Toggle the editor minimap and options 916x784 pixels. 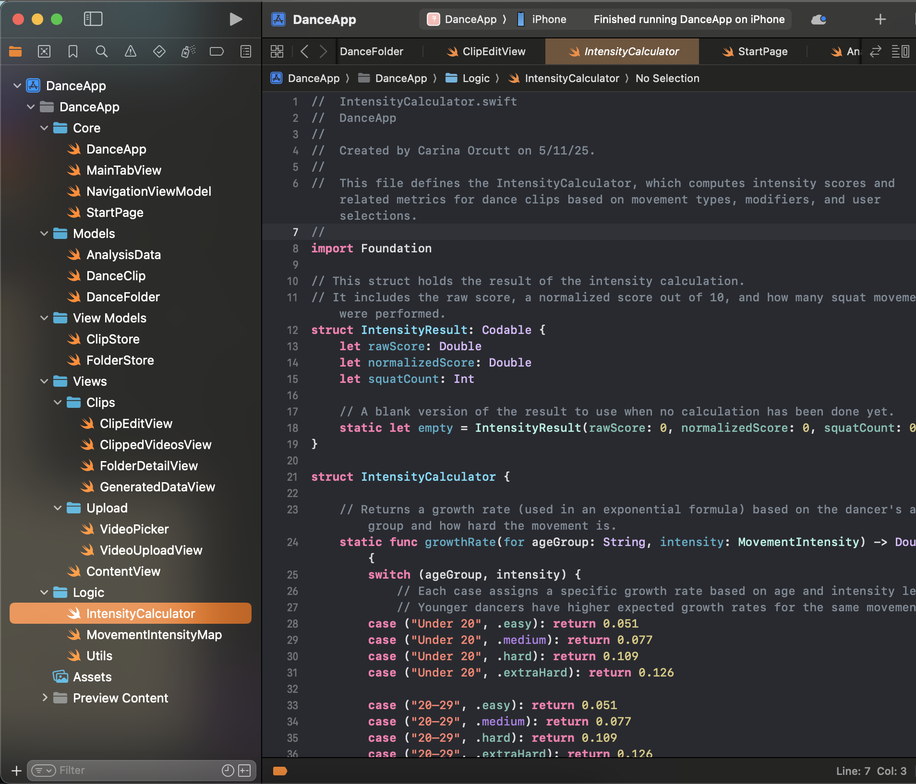pos(901,51)
